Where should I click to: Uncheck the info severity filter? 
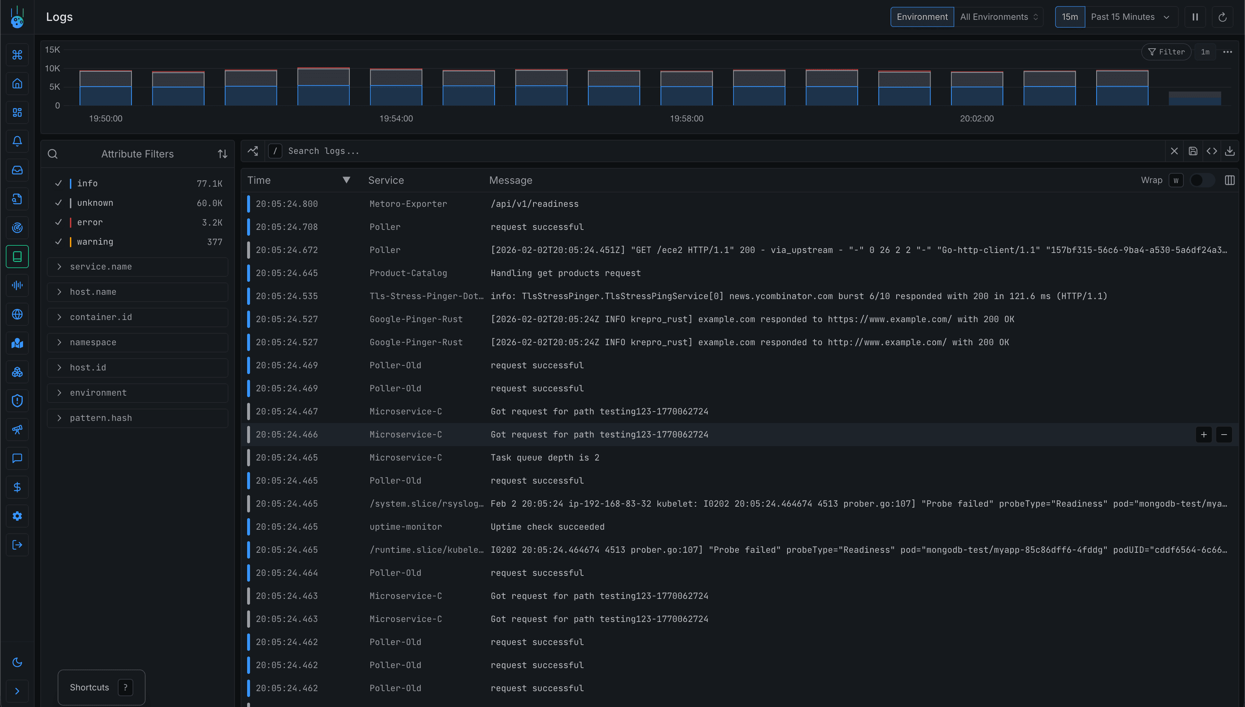tap(58, 183)
